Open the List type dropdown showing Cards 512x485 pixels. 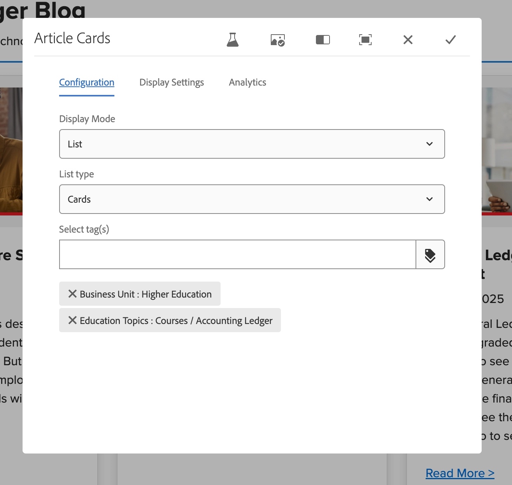coord(252,199)
